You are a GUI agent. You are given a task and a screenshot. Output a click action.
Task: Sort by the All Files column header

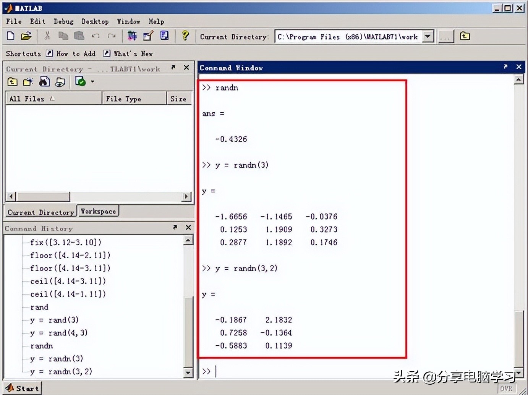coord(54,99)
